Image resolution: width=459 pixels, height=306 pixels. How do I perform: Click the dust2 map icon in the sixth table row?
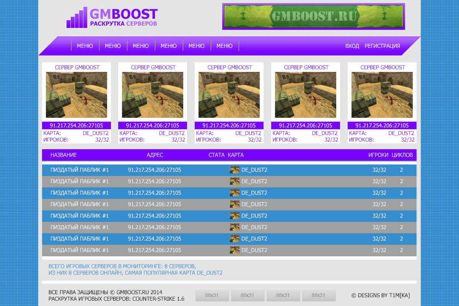point(234,227)
